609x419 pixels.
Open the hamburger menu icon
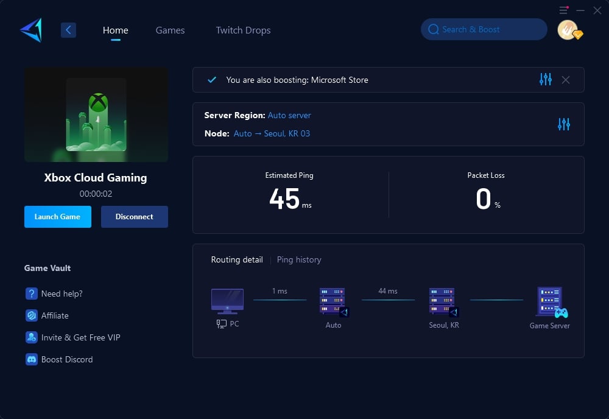pyautogui.click(x=563, y=10)
